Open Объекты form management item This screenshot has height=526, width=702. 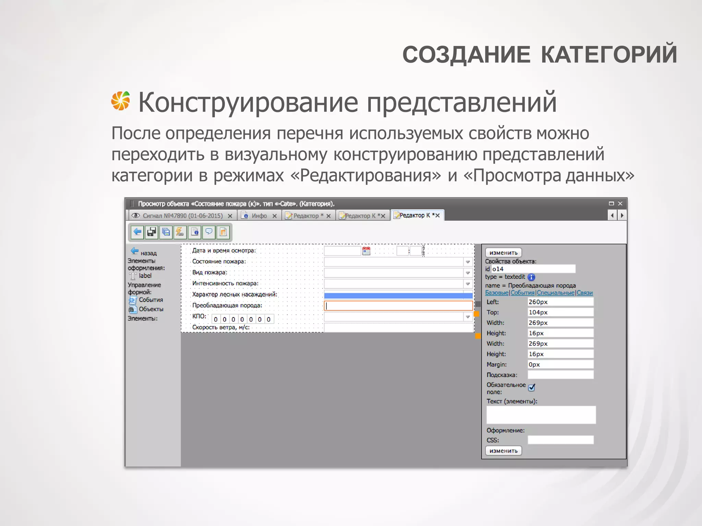coord(146,309)
